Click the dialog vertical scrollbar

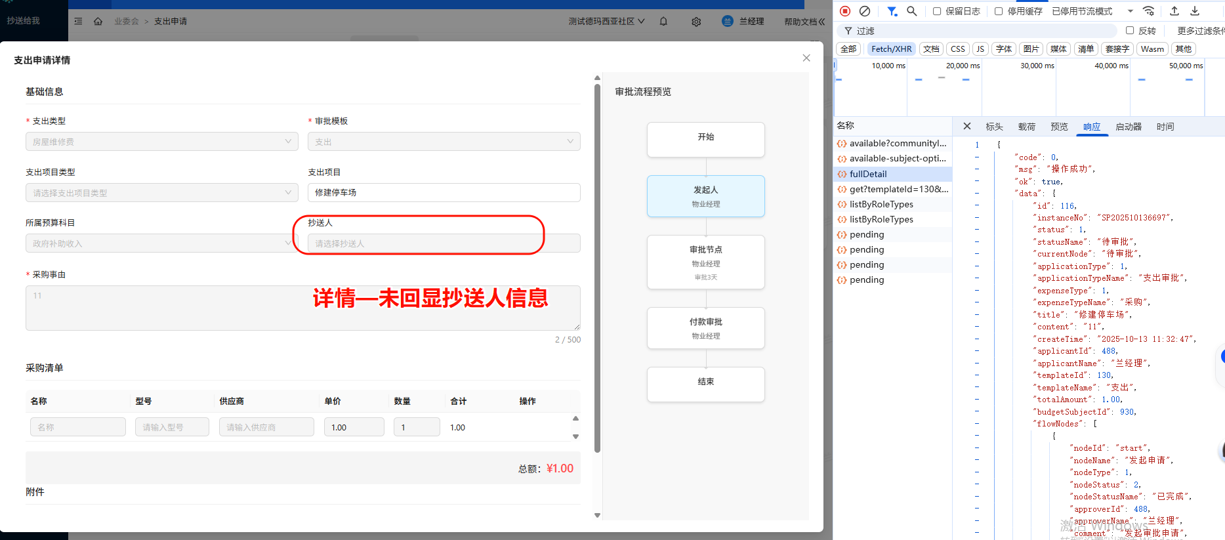point(597,268)
